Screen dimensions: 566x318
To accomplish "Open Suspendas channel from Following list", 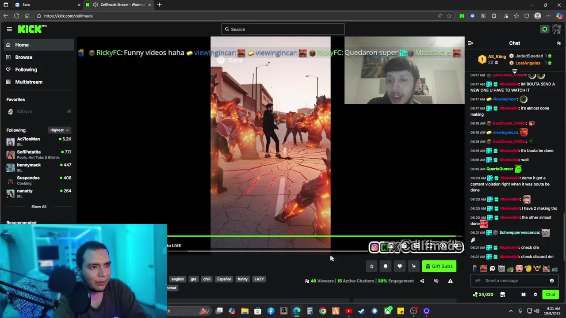I will tap(38, 180).
